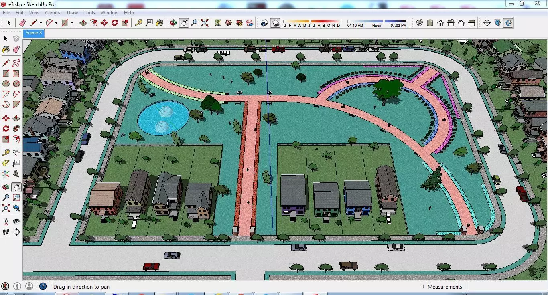Toggle Show/Hide Shadows button
548x295 pixels.
(275, 23)
